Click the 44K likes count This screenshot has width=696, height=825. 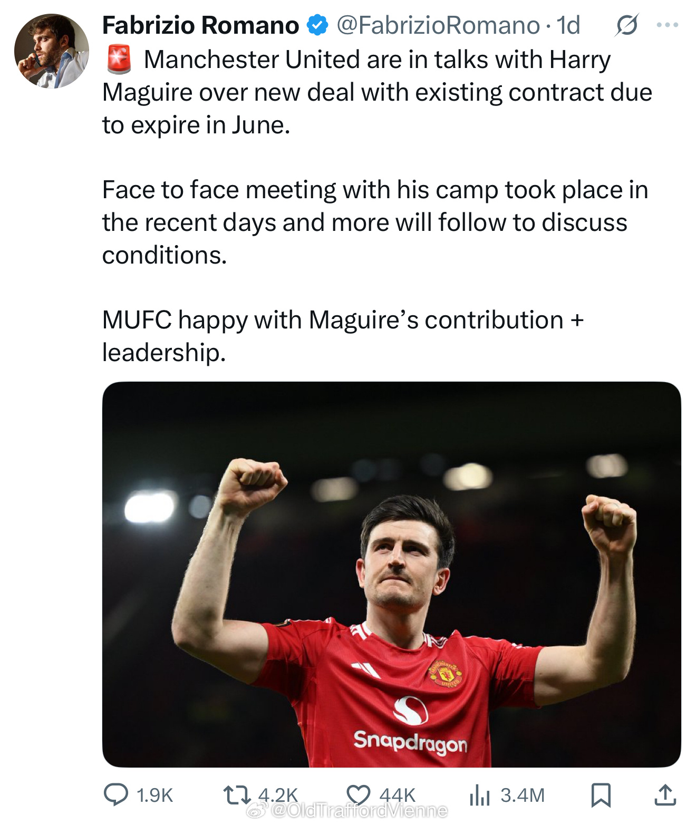point(398,794)
